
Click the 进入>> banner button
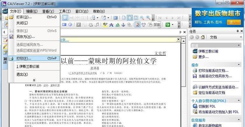coord(234,22)
